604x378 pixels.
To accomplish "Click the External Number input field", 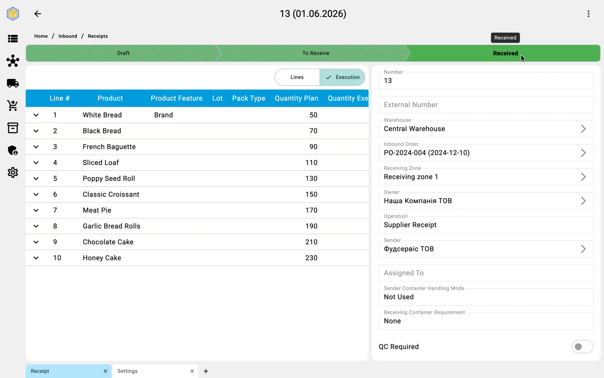I will (x=486, y=105).
